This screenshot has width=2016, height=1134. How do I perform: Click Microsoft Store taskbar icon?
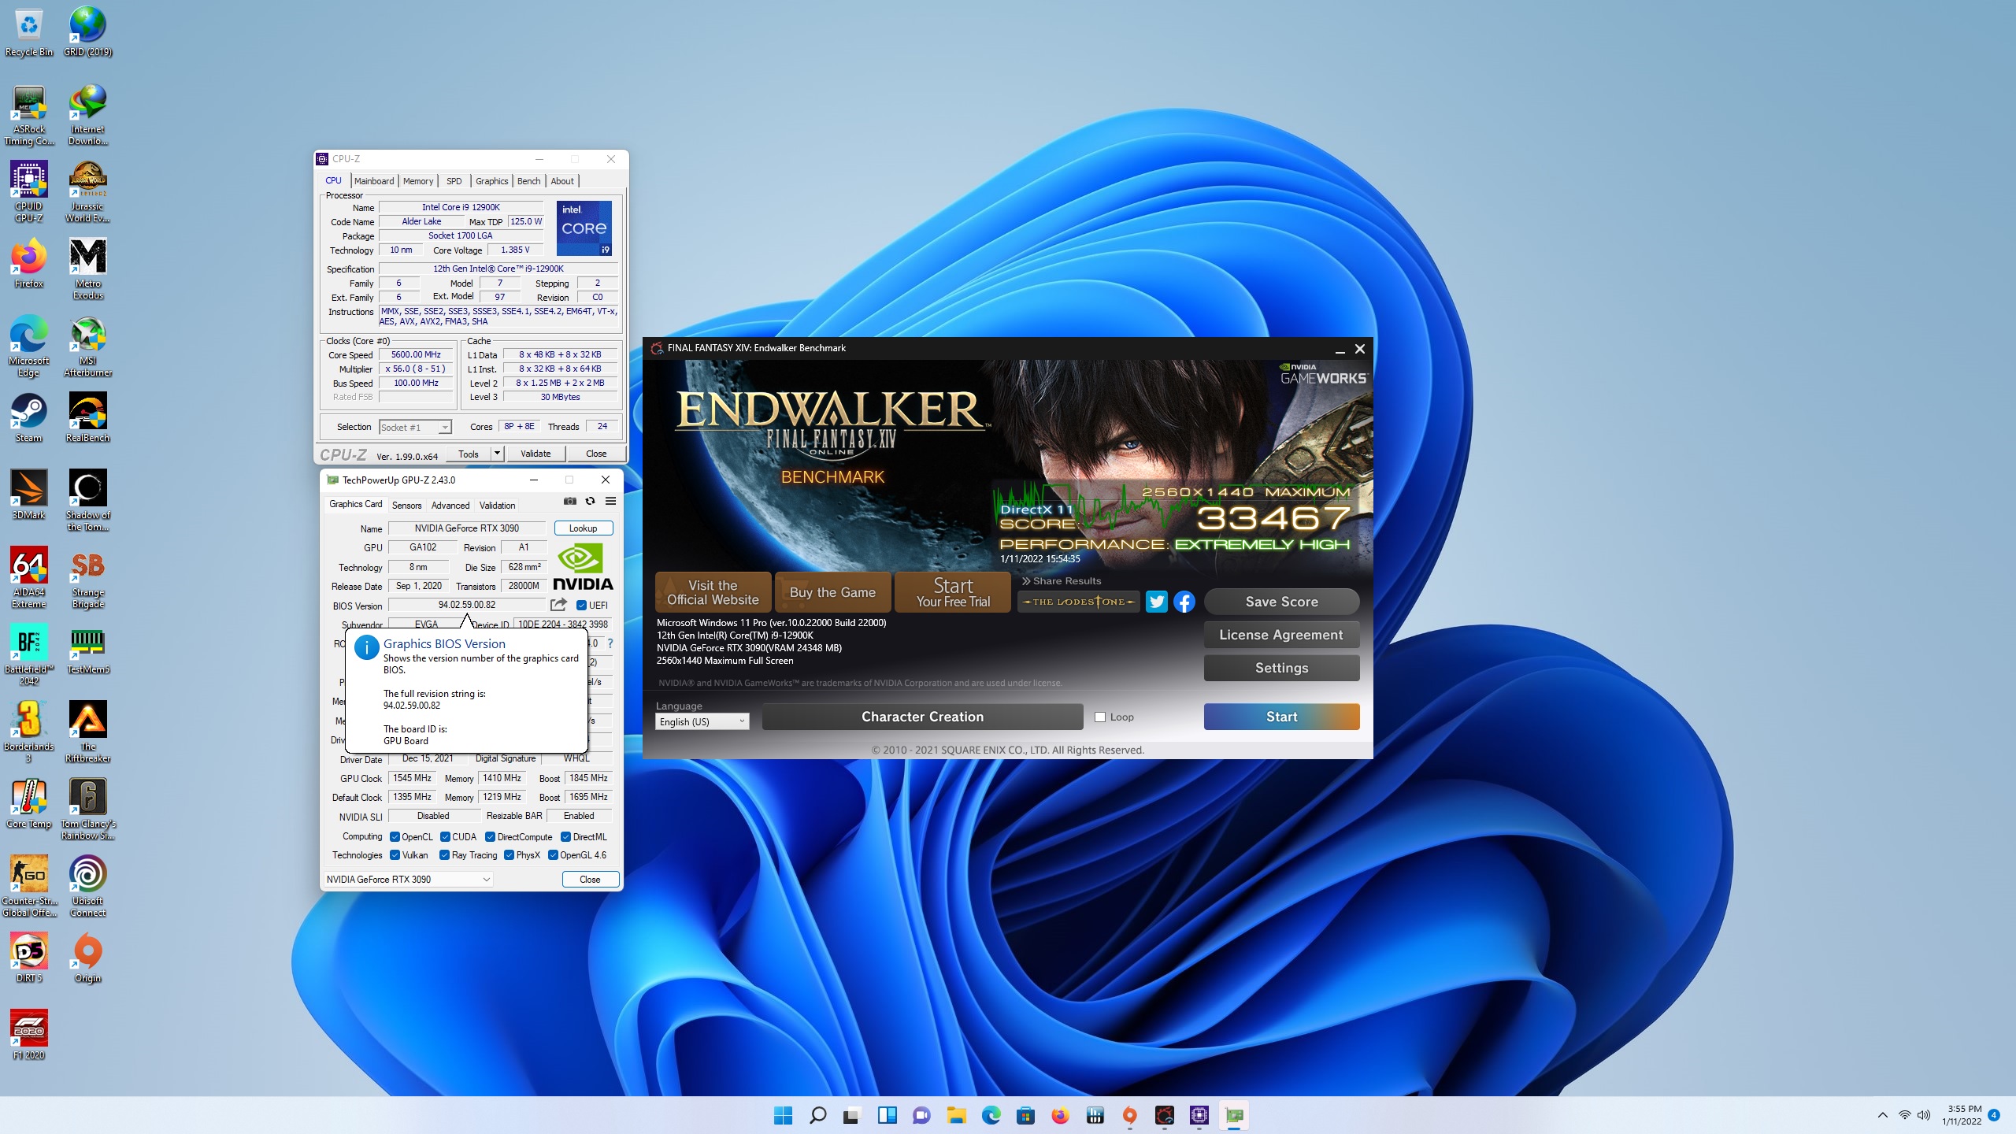pyautogui.click(x=1025, y=1115)
